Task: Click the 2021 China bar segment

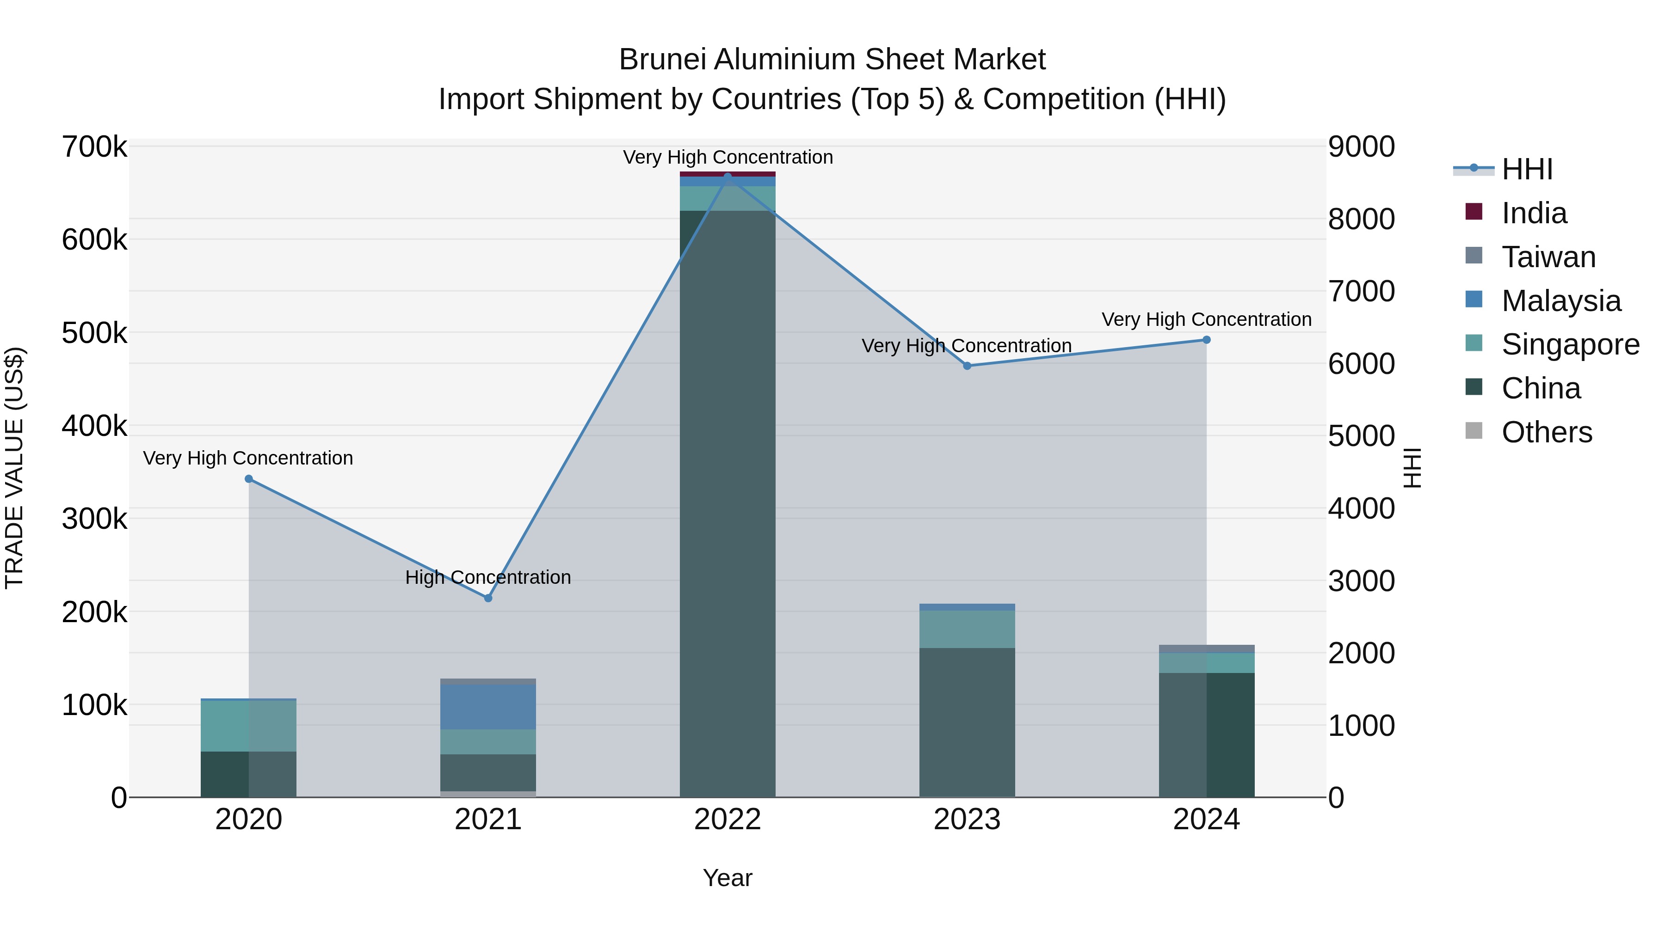Action: [x=488, y=772]
